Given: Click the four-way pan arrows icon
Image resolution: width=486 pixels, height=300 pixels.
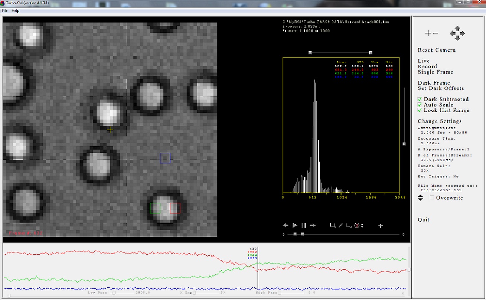Looking at the screenshot, I should click(457, 33).
